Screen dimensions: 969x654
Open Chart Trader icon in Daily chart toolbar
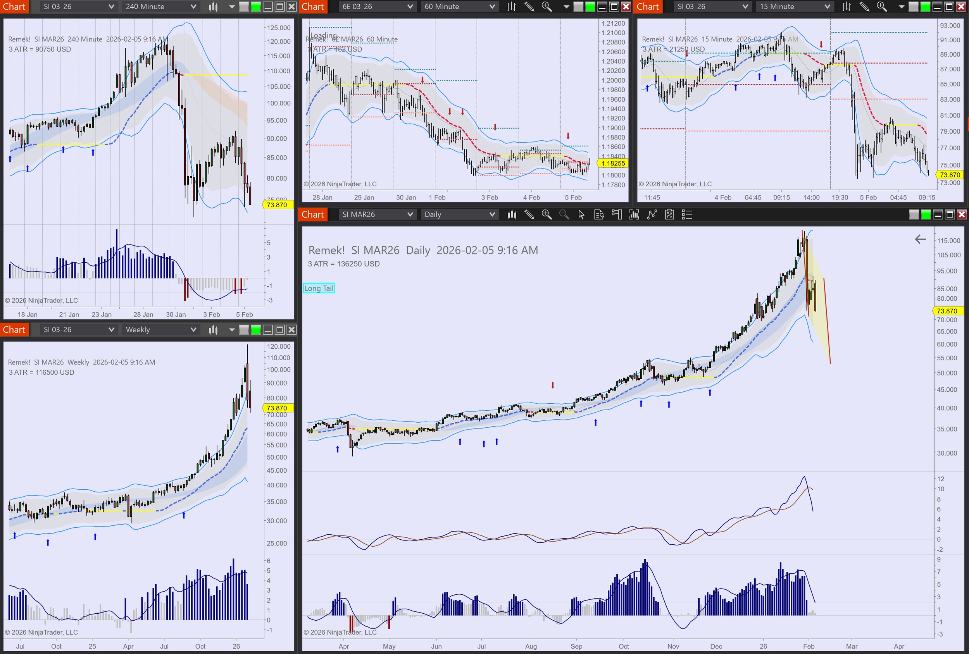pos(617,215)
